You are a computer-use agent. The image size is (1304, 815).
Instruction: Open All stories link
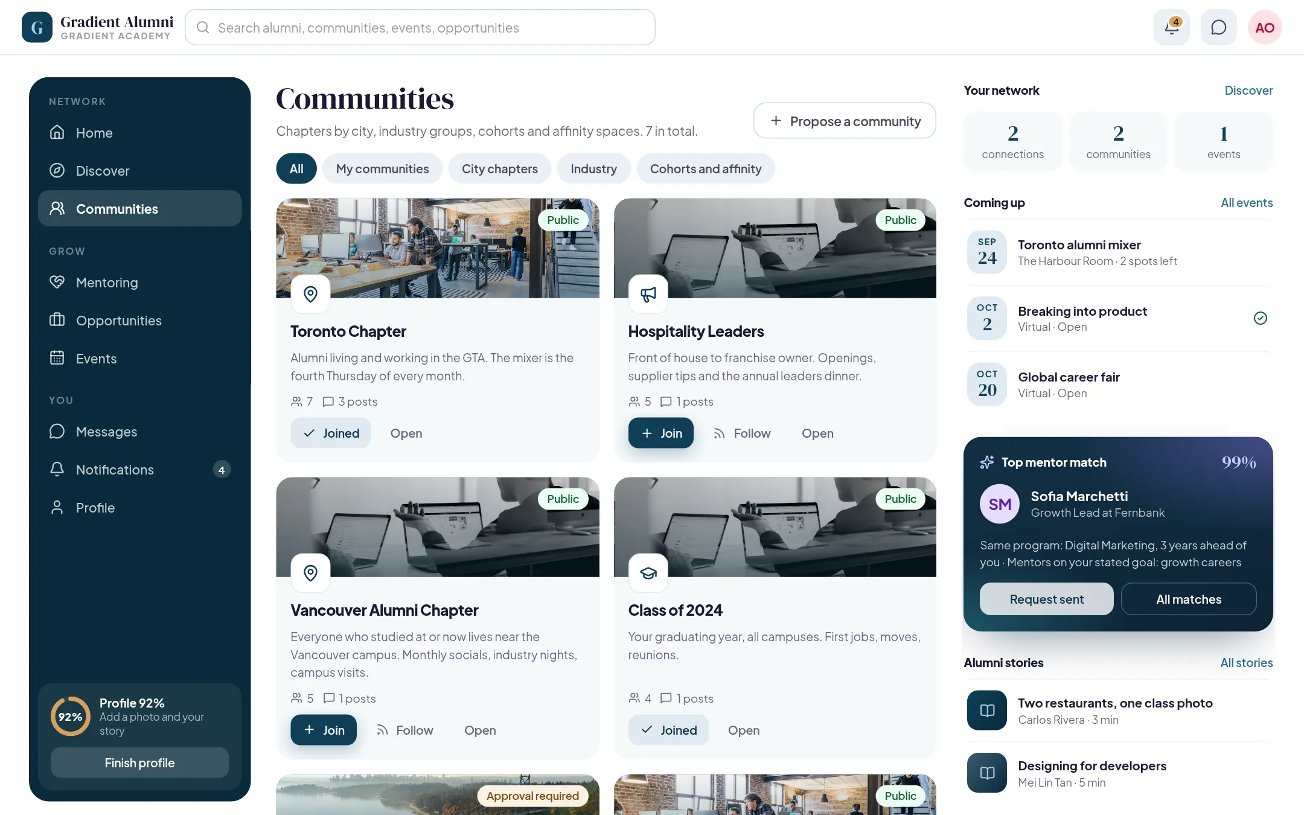coord(1247,663)
